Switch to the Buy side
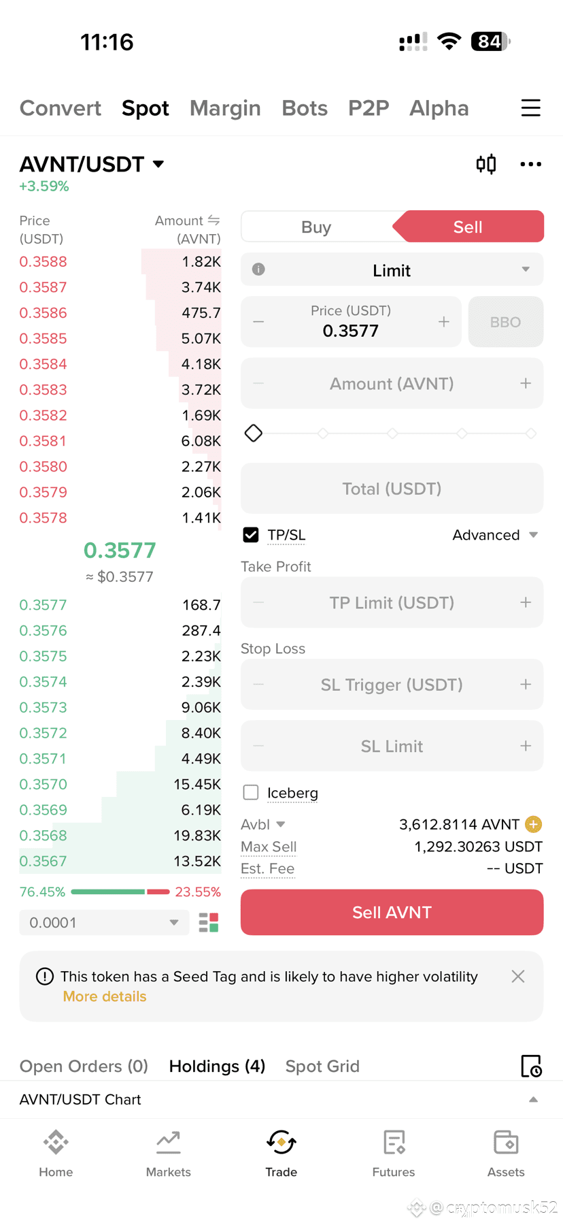This screenshot has height=1225, width=563. [x=316, y=227]
